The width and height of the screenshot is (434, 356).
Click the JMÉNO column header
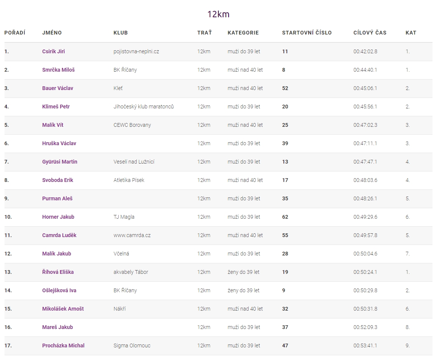click(x=52, y=33)
